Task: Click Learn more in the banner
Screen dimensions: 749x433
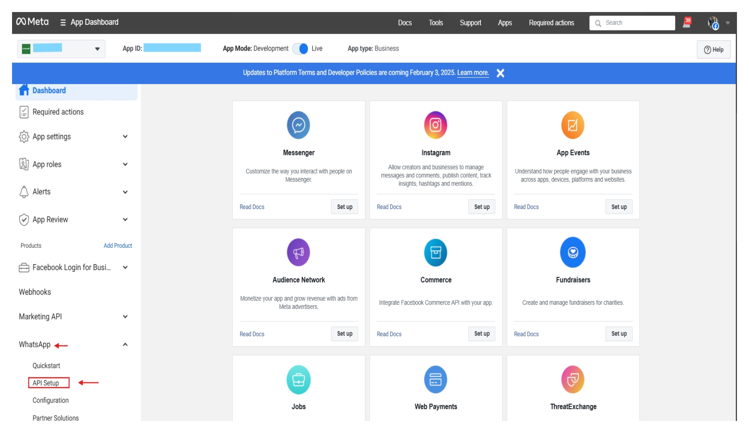Action: pos(473,73)
